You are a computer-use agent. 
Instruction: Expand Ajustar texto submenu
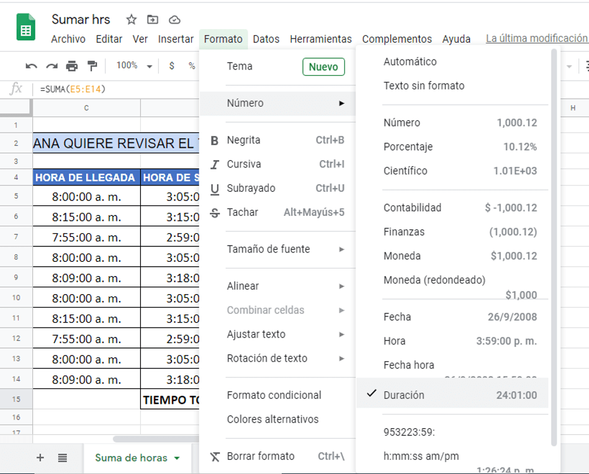click(277, 334)
